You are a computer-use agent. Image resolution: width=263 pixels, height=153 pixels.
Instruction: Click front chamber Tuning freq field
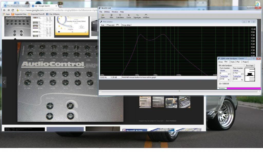223,79
